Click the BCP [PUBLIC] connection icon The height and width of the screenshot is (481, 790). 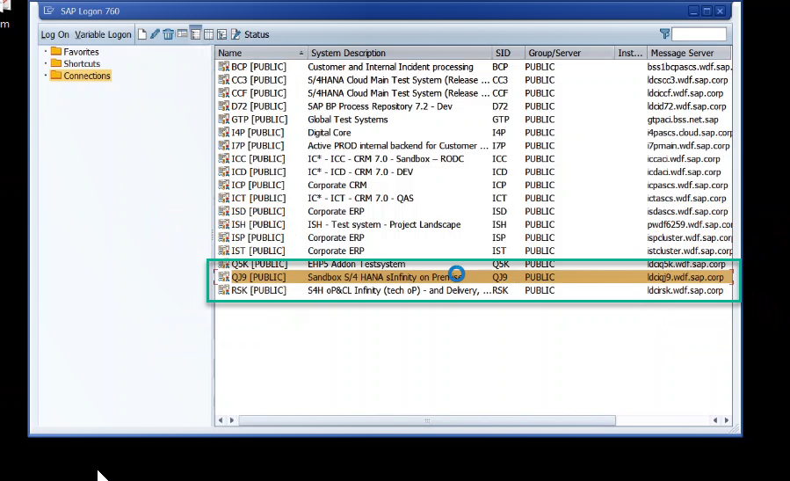coord(224,67)
